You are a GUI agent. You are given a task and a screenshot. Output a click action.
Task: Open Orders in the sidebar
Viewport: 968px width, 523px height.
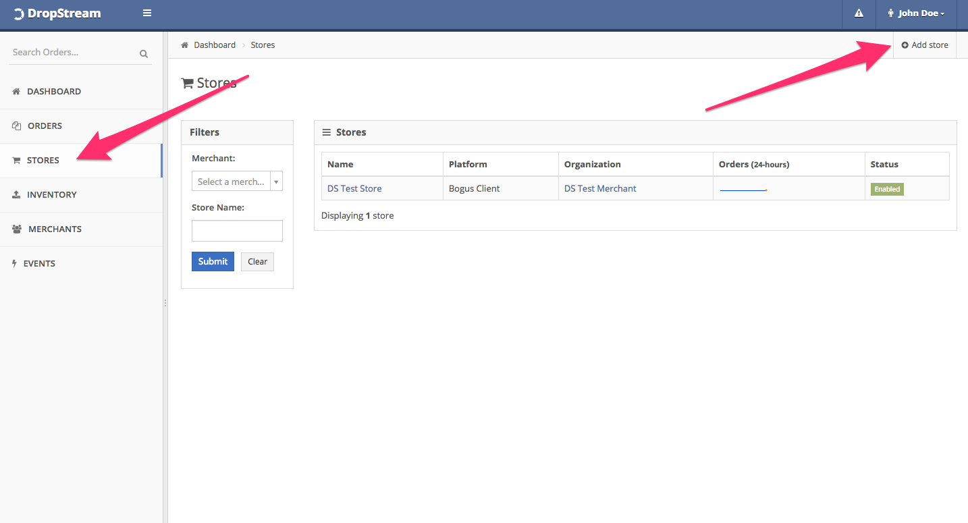(x=81, y=126)
